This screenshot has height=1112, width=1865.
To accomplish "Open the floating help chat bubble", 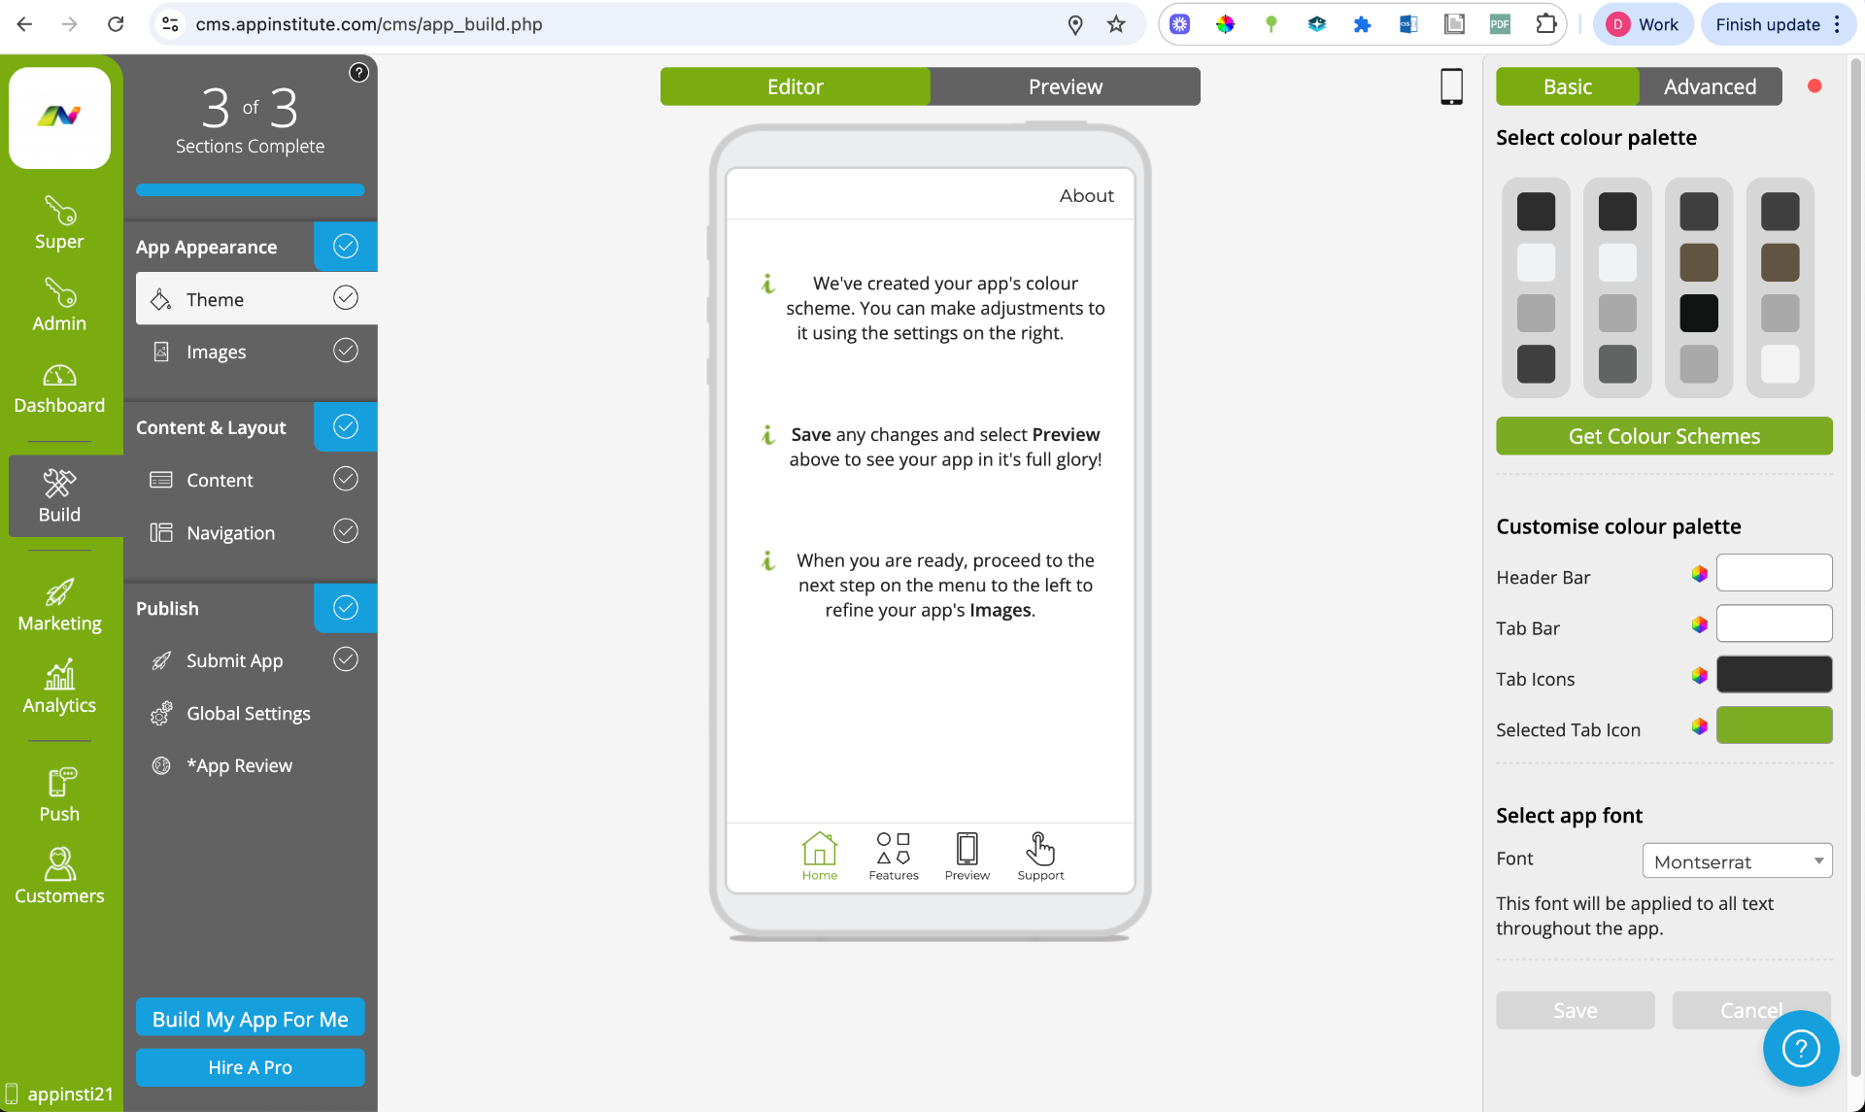I will [1801, 1048].
